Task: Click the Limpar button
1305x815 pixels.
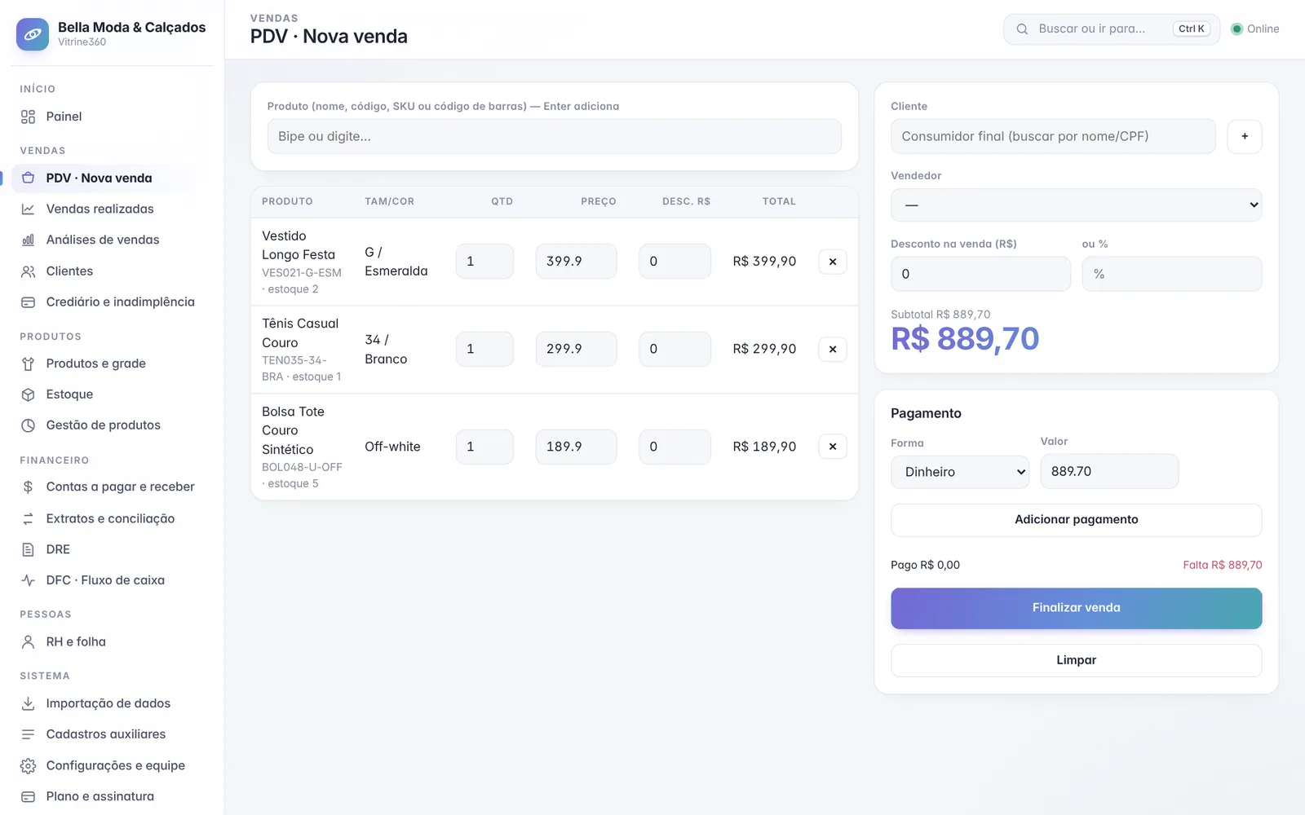Action: (x=1076, y=660)
